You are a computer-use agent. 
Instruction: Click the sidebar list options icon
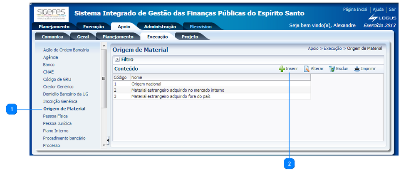point(104,78)
